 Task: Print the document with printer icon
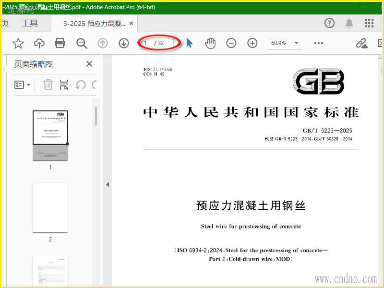coord(60,43)
